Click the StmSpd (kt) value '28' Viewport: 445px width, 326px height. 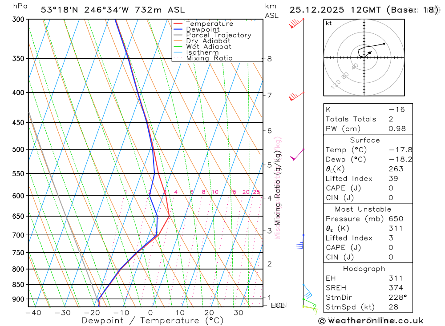(393, 307)
